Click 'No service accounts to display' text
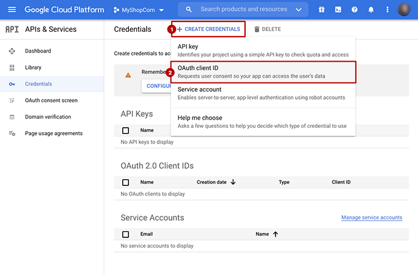418x274 pixels. [156, 246]
